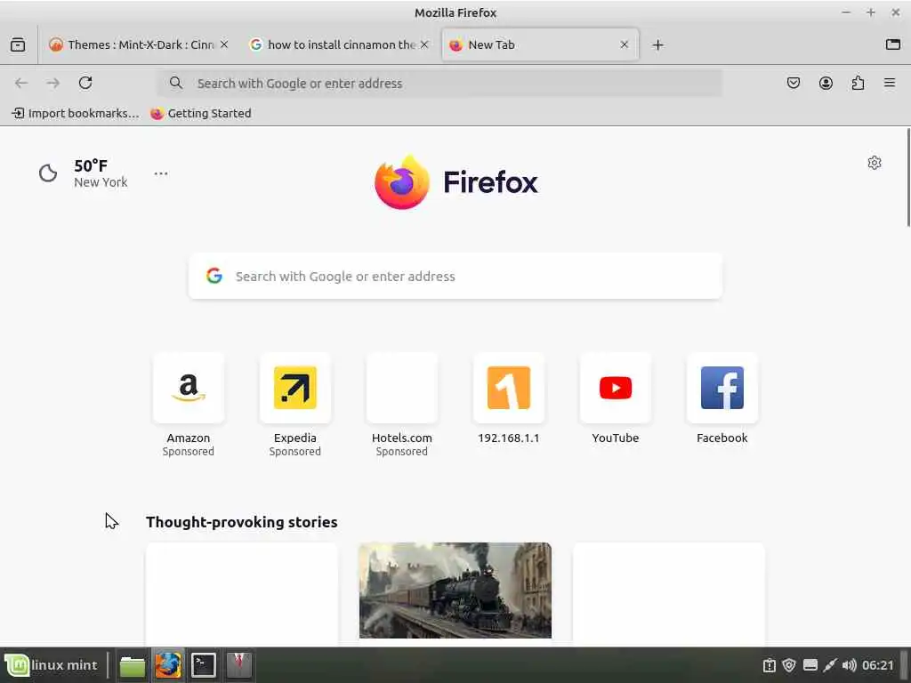The image size is (911, 683).
Task: Open the Linux Mint start menu
Action: point(52,665)
